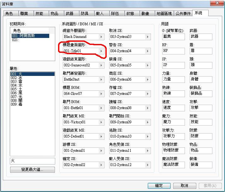Click the 套用(A) button

[210, 186]
